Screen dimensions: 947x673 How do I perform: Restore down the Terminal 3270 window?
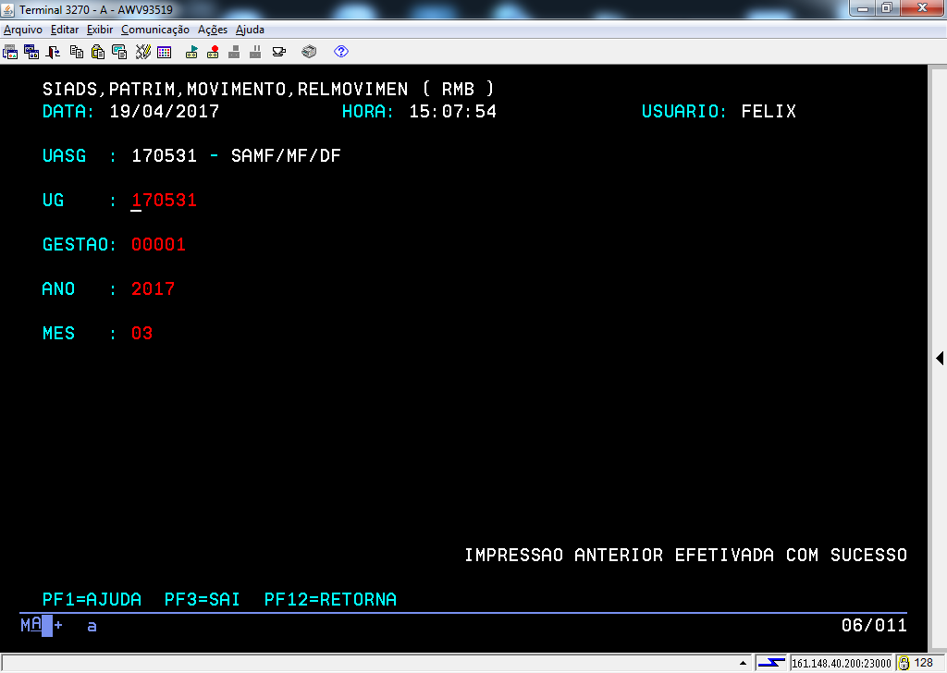887,7
